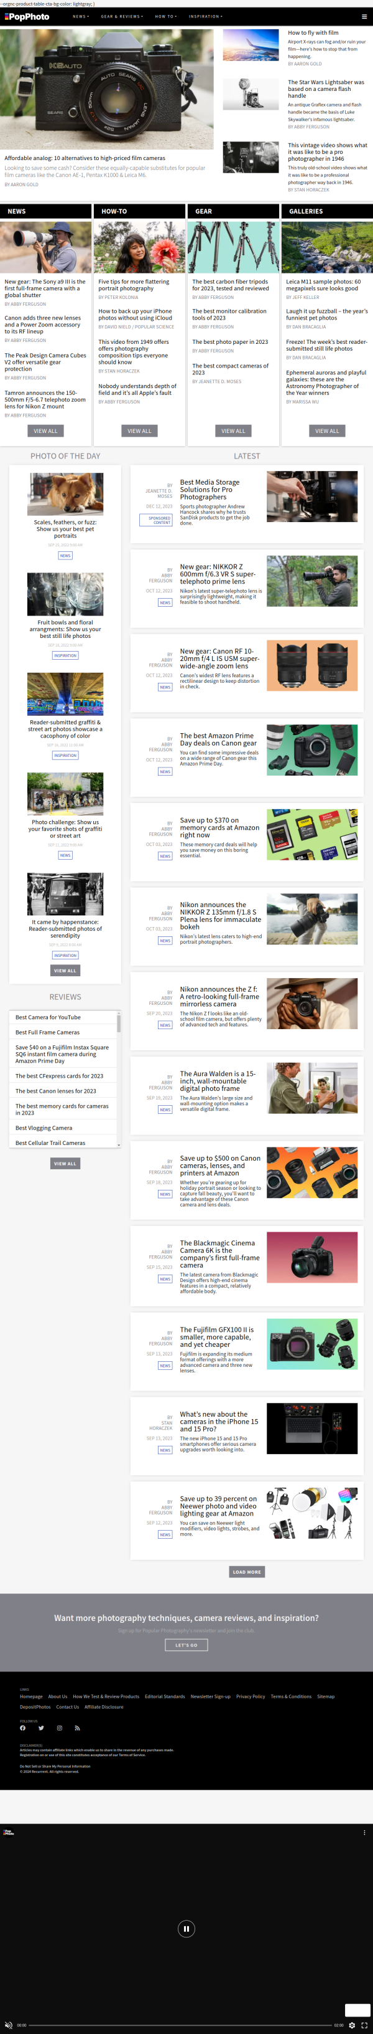Screen dimensions: 373x2034
Task: Click the Reviews list scrollbar
Action: (x=119, y=1078)
